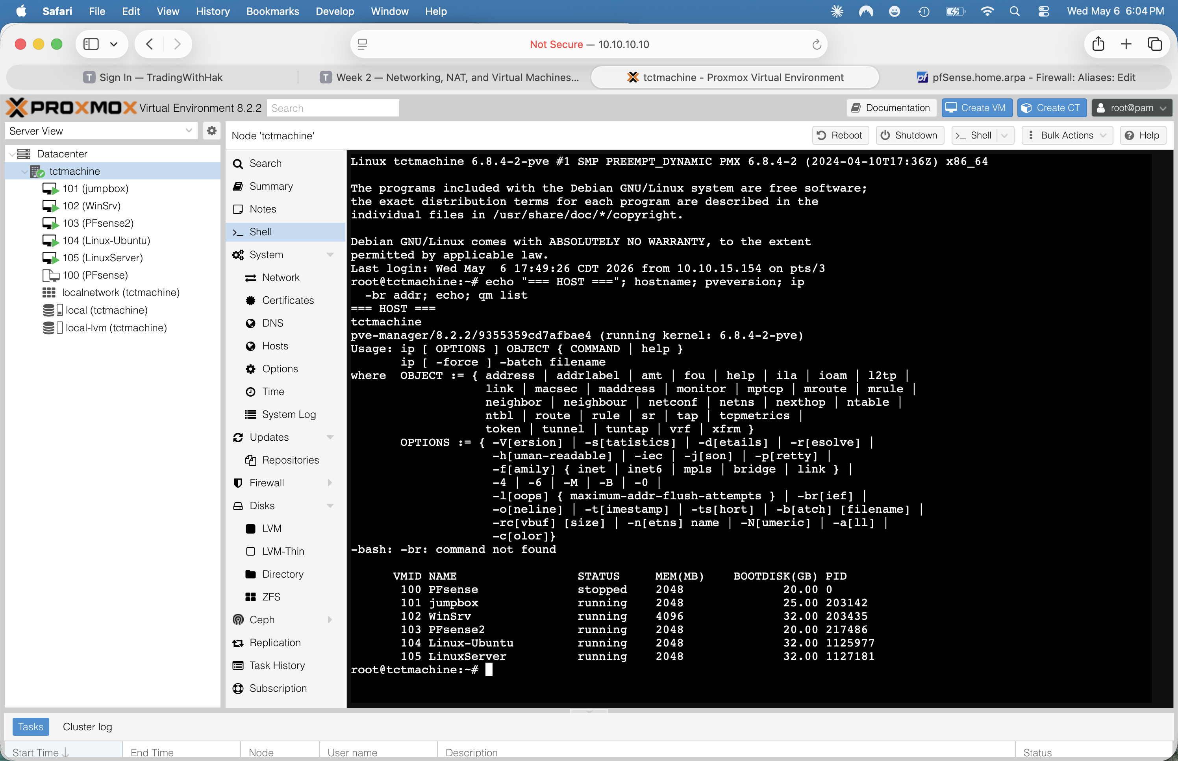The image size is (1178, 761).
Task: Open Safari History menu
Action: 213,11
